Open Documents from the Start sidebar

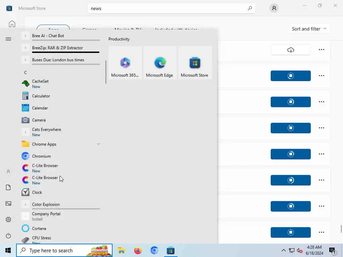8,187
